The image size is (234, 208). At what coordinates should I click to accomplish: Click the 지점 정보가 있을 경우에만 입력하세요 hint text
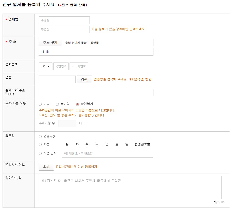(118, 29)
